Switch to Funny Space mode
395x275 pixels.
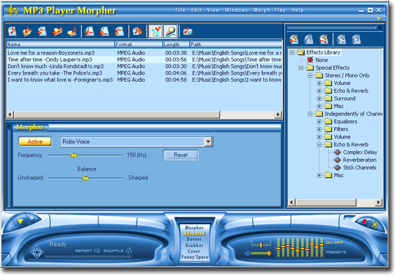(x=195, y=257)
